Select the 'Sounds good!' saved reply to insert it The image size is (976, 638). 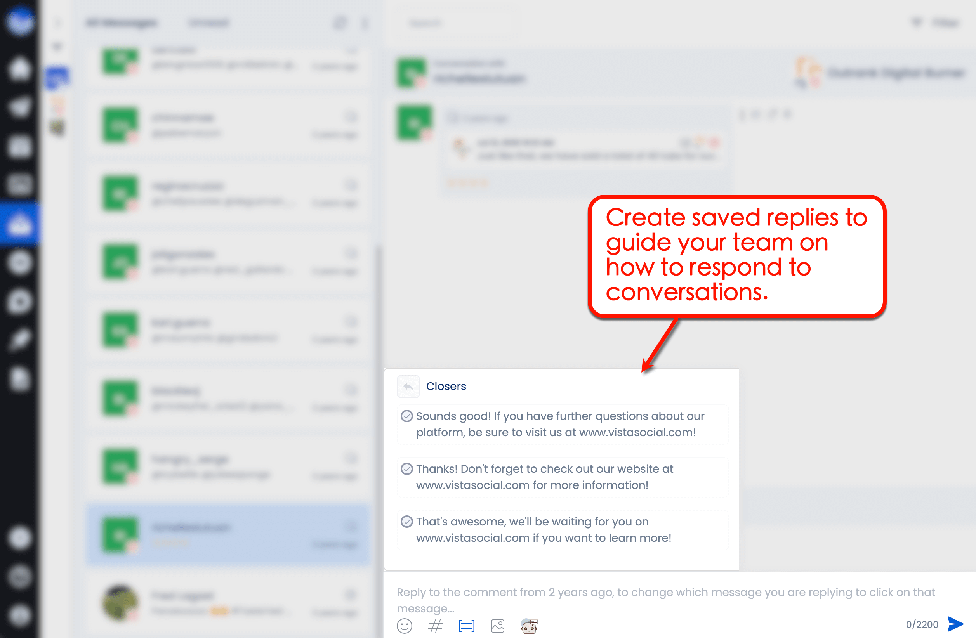[x=562, y=424]
